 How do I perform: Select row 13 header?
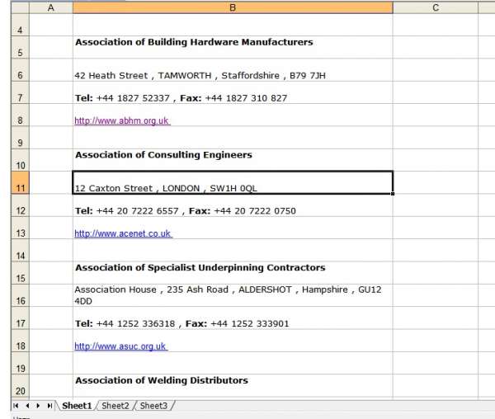tap(20, 228)
